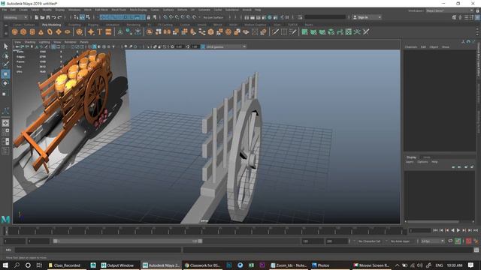The height and width of the screenshot is (270, 481).
Task: Toggle color management icon in panel toolbar
Action: pyautogui.click(x=203, y=46)
